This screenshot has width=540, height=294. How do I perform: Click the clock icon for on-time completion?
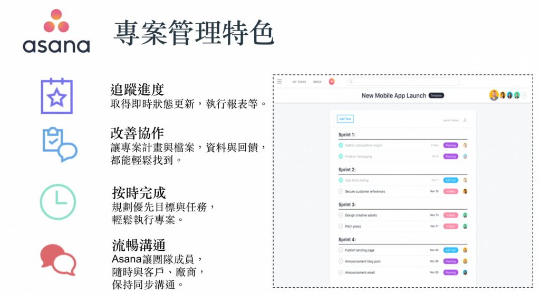pos(57,202)
